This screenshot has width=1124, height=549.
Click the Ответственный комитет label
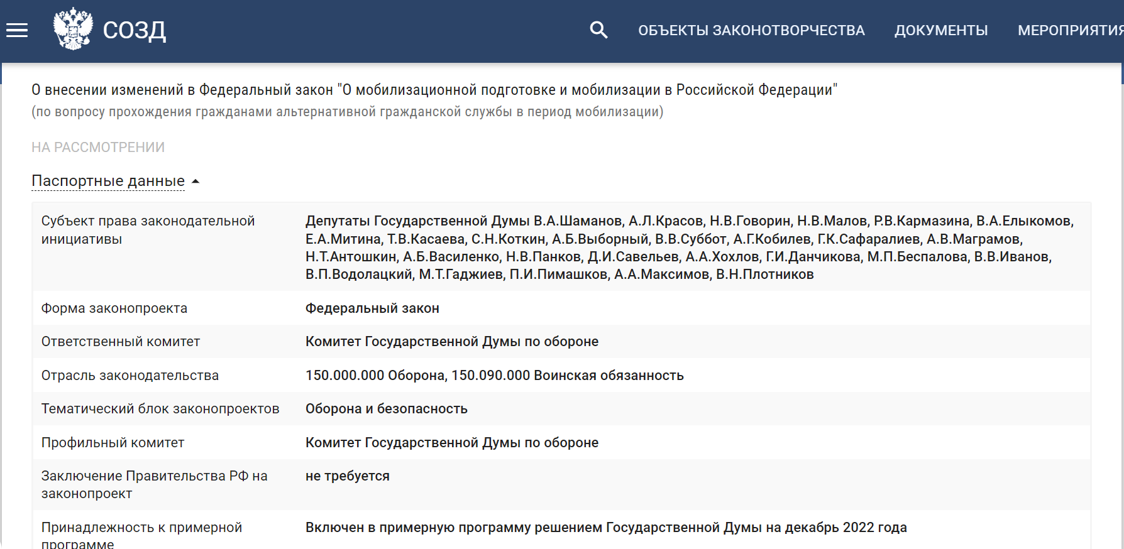tap(121, 342)
